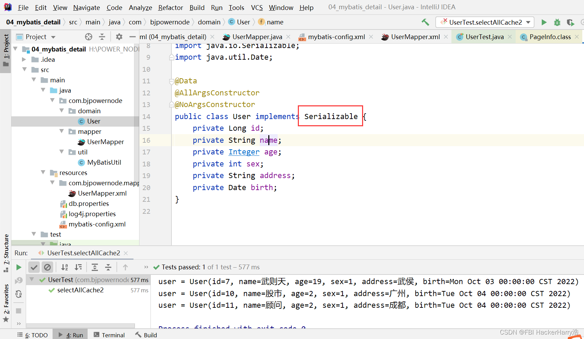The image size is (584, 339).
Task: Open the Analyze menu
Action: tap(140, 8)
